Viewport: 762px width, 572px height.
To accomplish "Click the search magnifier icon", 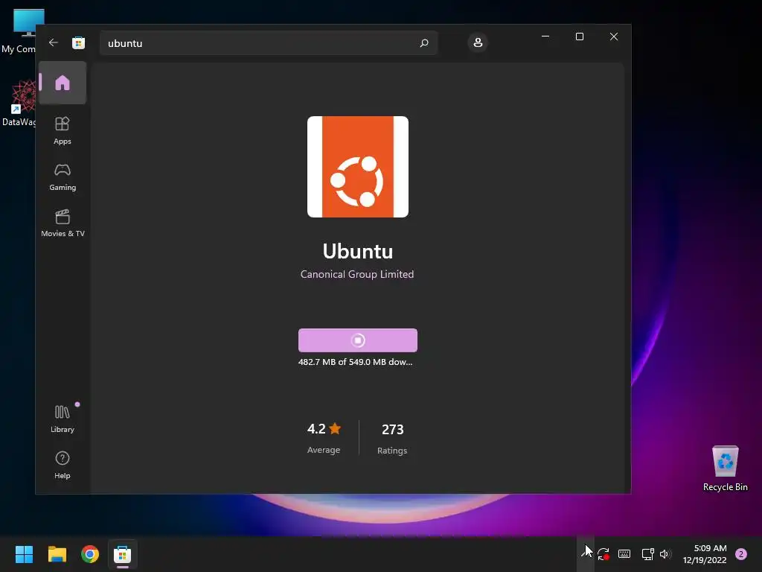I will tap(423, 42).
